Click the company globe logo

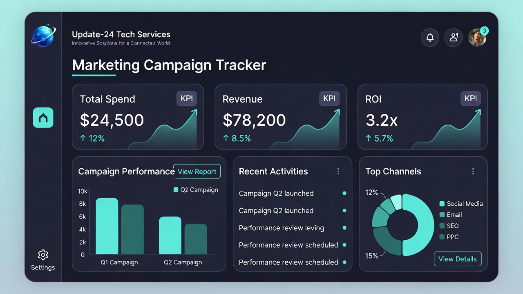pos(42,36)
